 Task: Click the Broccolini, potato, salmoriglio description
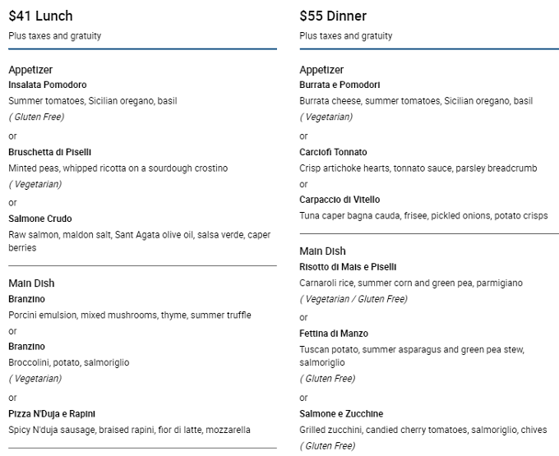69,362
